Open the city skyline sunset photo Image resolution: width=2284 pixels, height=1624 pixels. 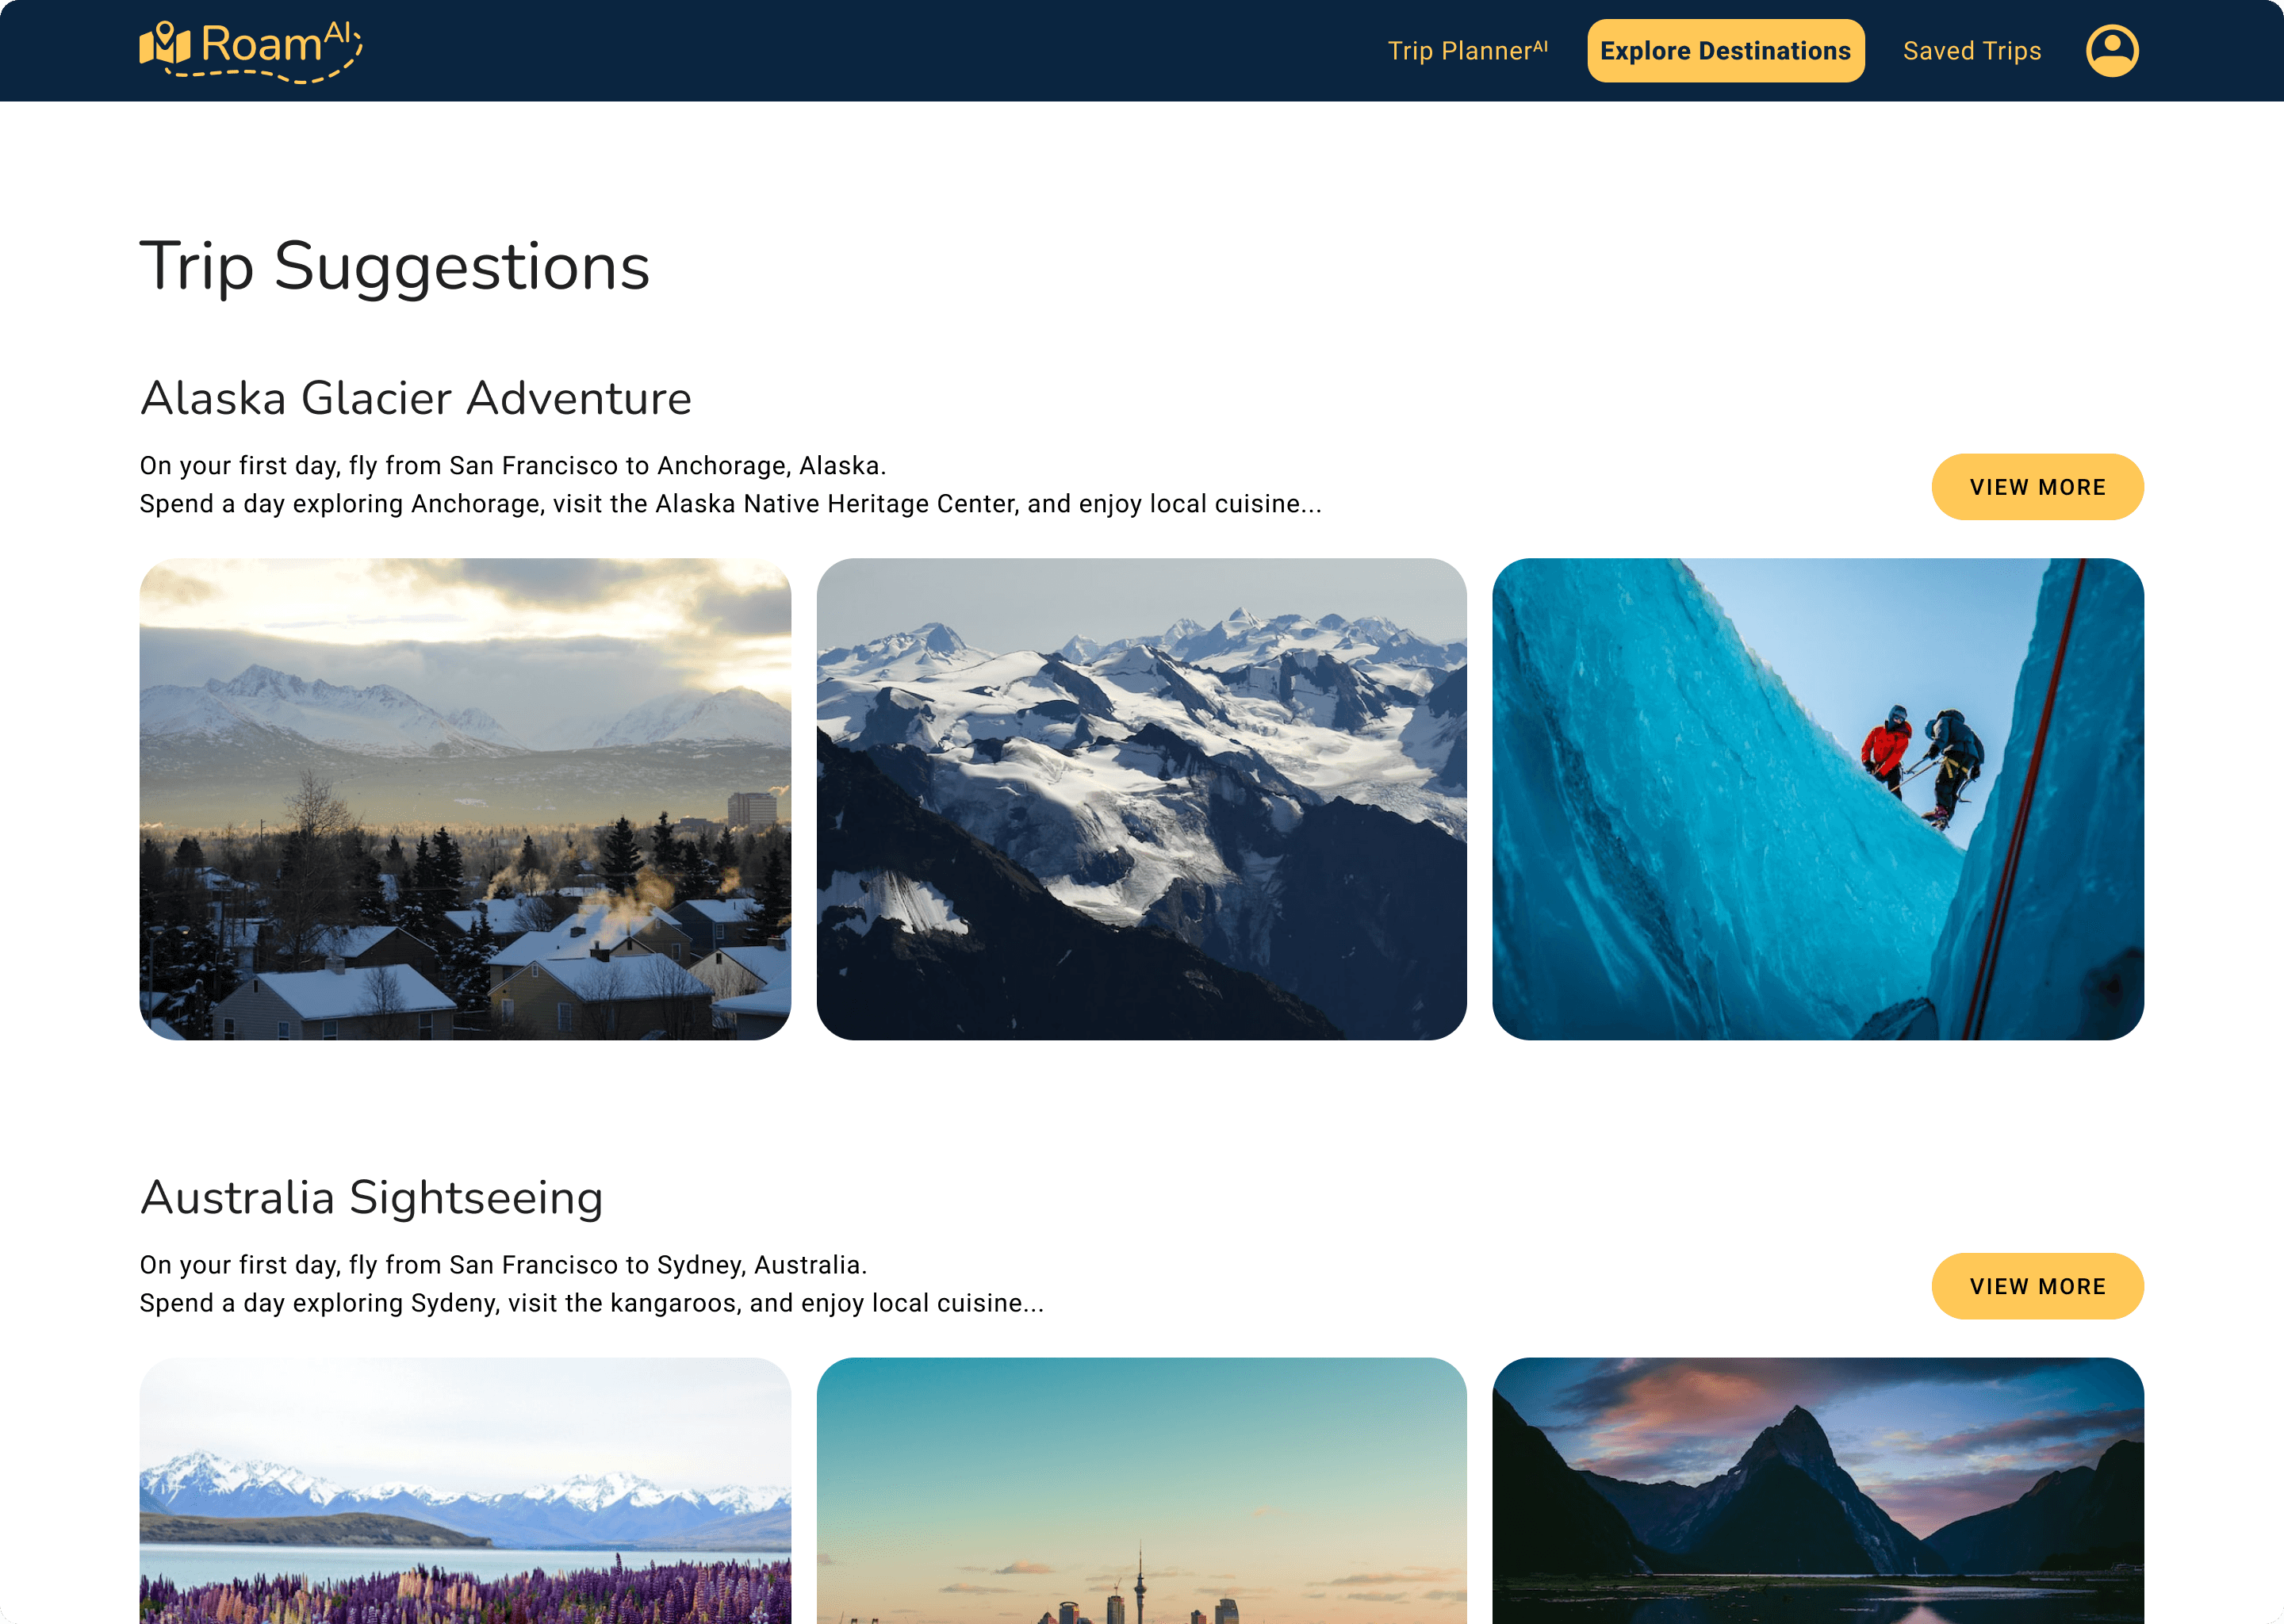click(1141, 1490)
